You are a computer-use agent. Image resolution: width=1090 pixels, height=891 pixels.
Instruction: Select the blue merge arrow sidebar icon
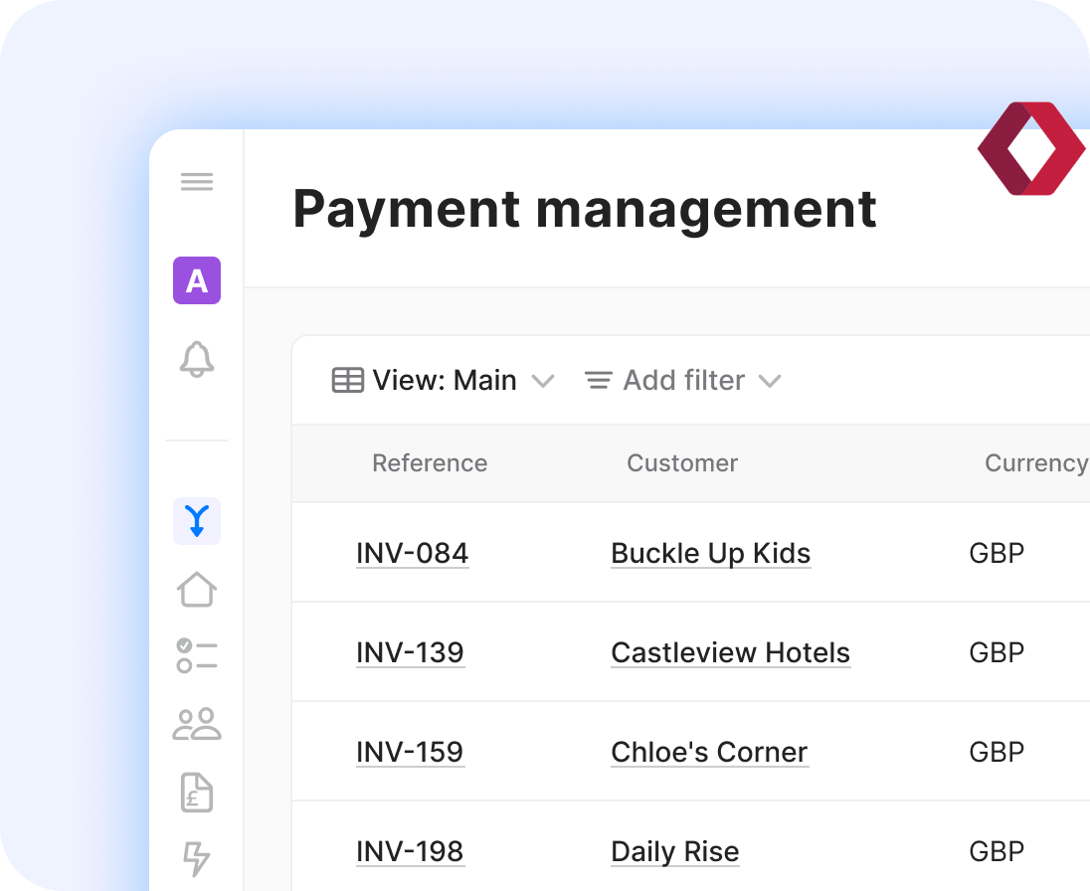[x=197, y=521]
